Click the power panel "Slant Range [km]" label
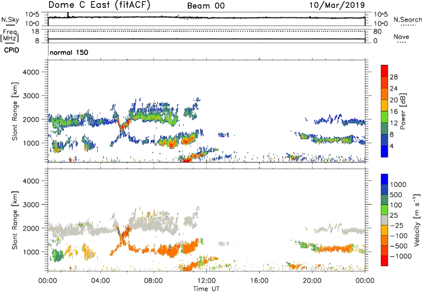This screenshot has width=422, height=292. tap(15, 111)
